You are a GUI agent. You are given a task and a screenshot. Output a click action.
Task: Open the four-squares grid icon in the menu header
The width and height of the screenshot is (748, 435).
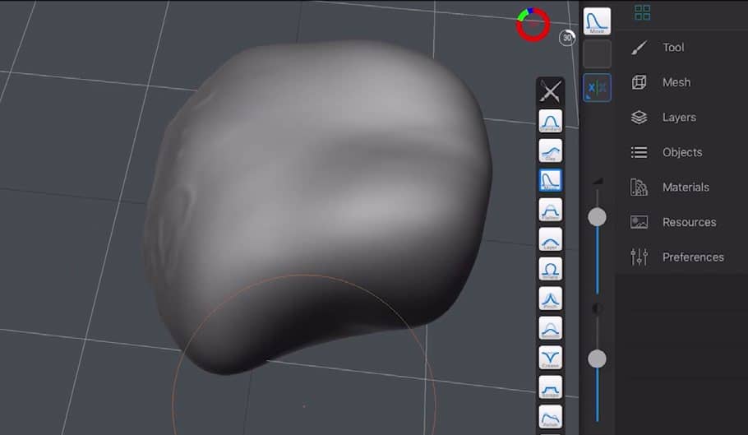(642, 12)
